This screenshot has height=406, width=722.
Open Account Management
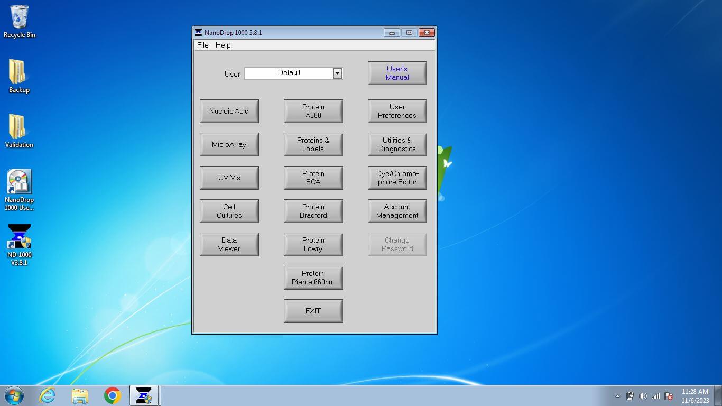[x=397, y=211]
